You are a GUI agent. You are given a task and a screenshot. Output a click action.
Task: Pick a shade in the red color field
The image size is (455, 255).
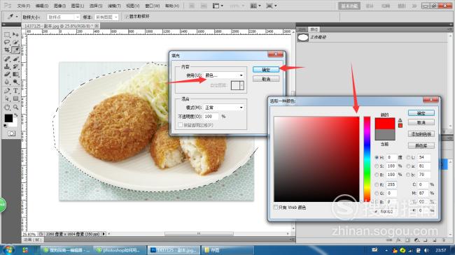click(316, 159)
